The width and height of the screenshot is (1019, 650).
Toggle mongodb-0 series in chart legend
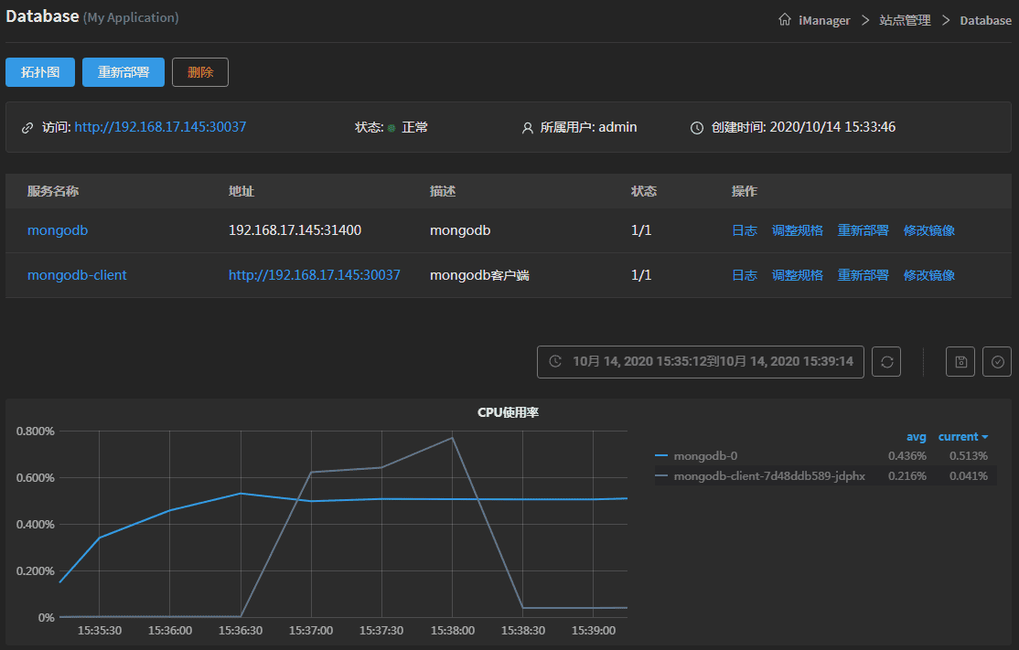point(704,455)
